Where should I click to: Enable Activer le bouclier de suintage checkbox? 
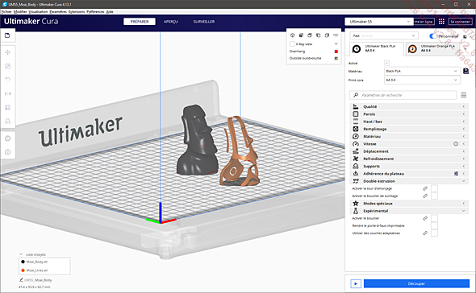click(x=434, y=196)
